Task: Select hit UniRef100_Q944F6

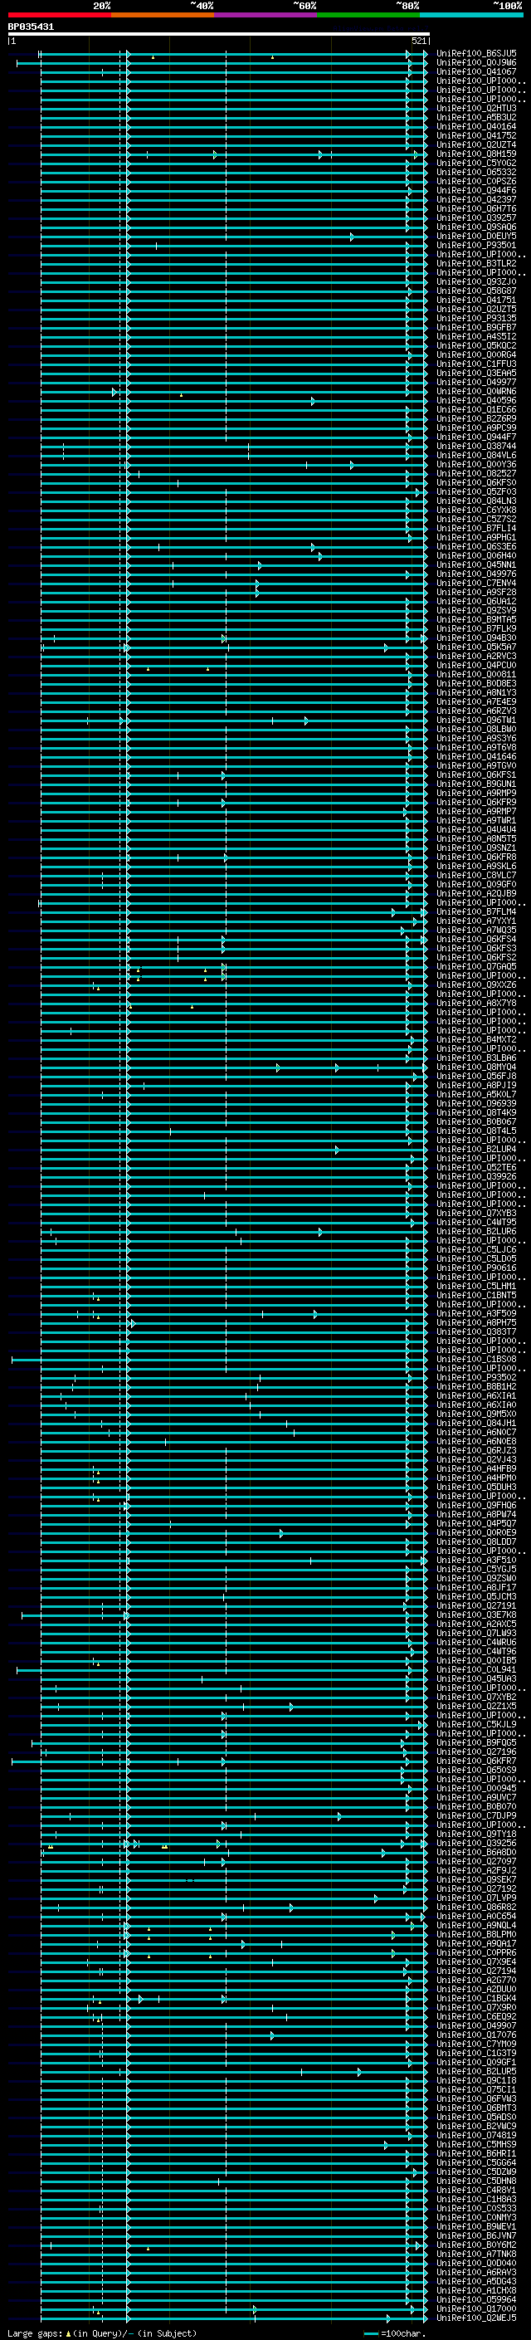Action: click(476, 191)
